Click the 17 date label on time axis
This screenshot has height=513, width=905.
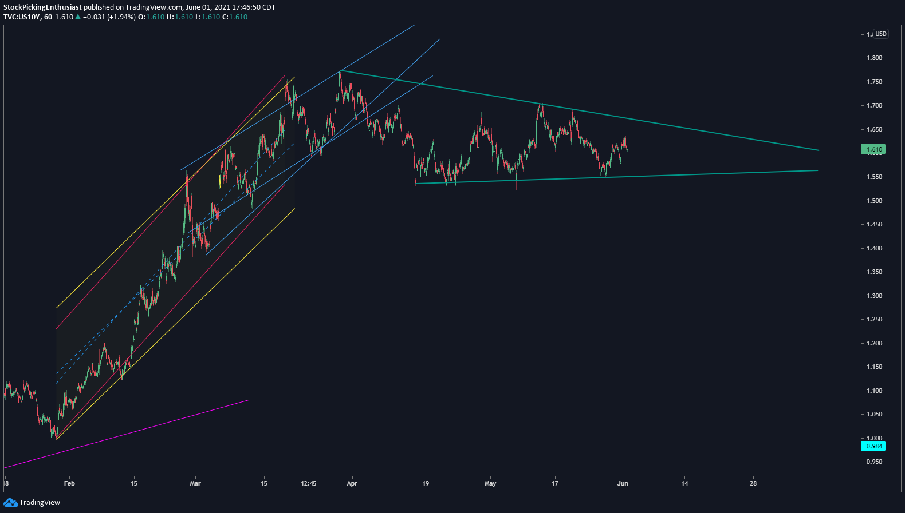click(x=554, y=483)
